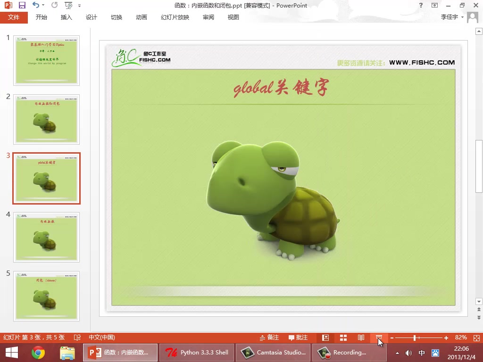The height and width of the screenshot is (362, 483).
Task: Start slideshow via Quick Access Toolbar icon
Action: 69,5
